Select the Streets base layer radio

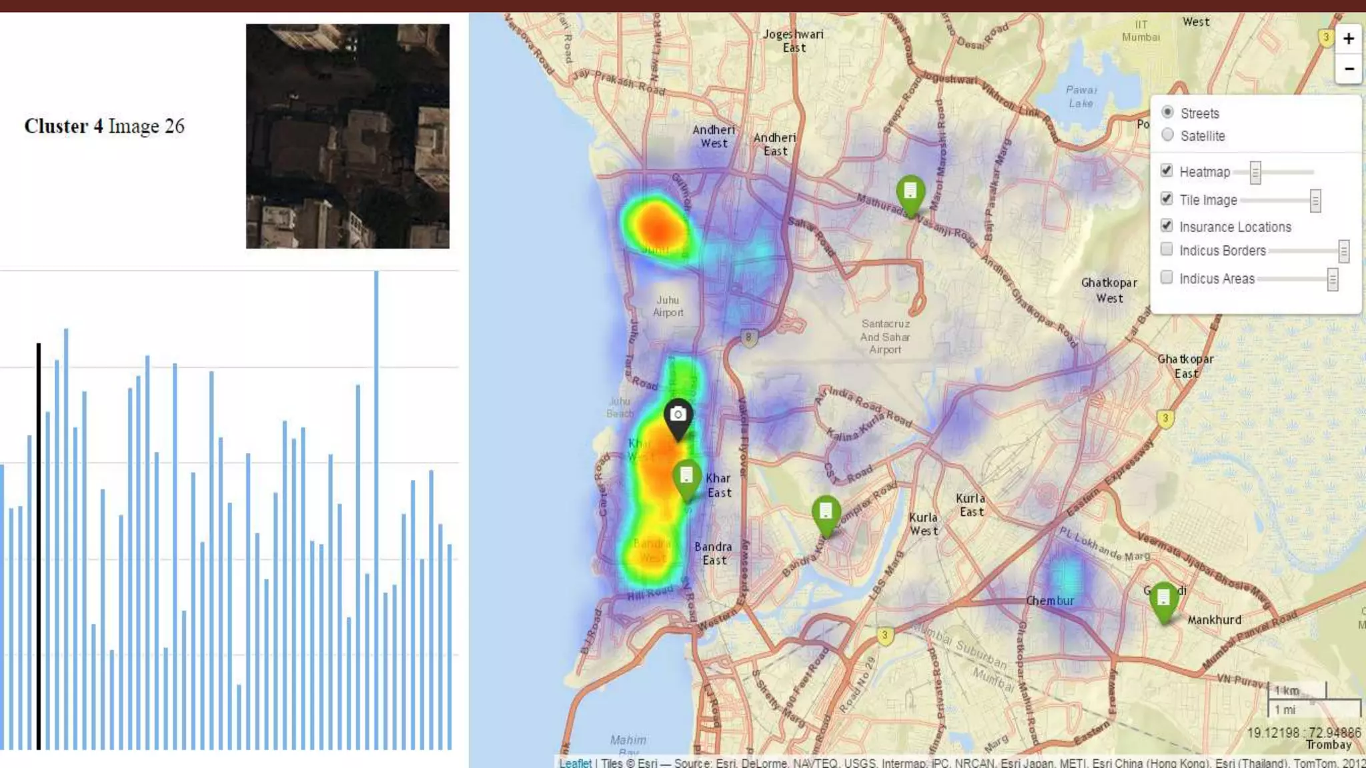point(1167,112)
